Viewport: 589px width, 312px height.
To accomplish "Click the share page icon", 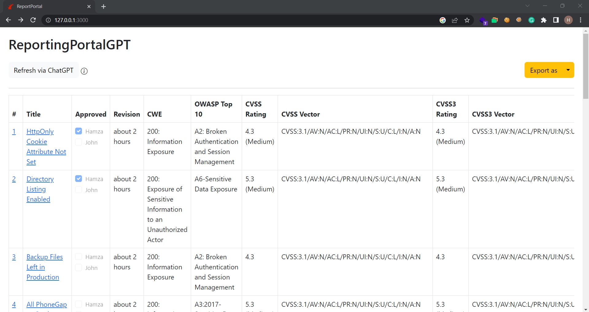I will (x=455, y=20).
